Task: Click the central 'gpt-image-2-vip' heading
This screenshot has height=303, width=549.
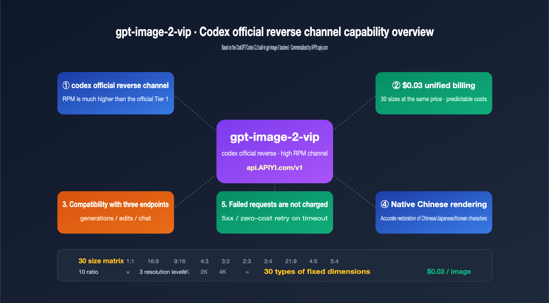Action: coord(274,137)
